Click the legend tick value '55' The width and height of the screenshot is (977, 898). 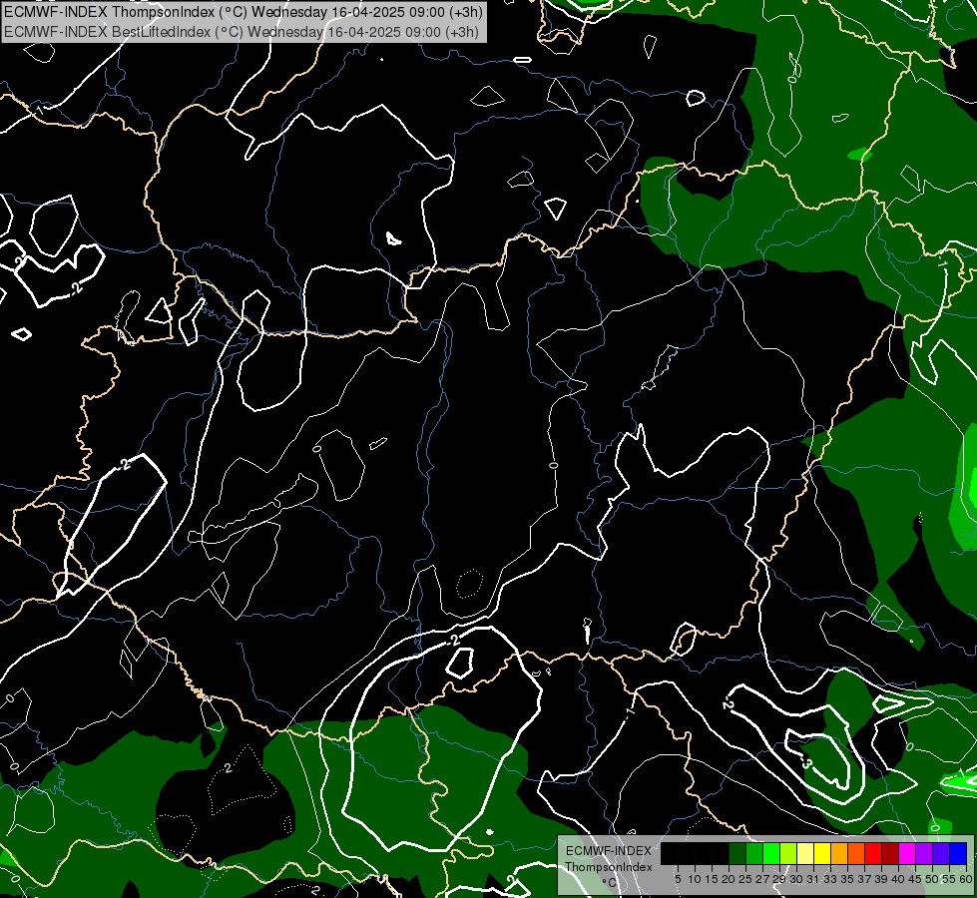point(949,879)
